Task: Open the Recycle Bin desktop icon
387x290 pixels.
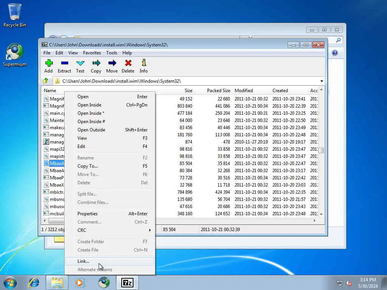Action: pos(15,15)
